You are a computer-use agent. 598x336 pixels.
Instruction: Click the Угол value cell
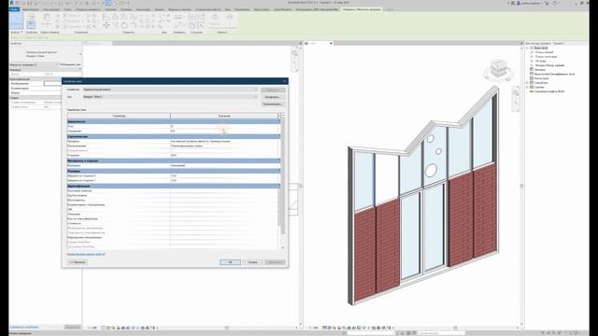pyautogui.click(x=224, y=127)
